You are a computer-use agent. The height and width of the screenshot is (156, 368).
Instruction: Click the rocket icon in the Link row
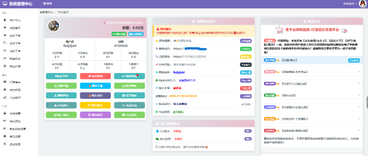click(x=157, y=64)
